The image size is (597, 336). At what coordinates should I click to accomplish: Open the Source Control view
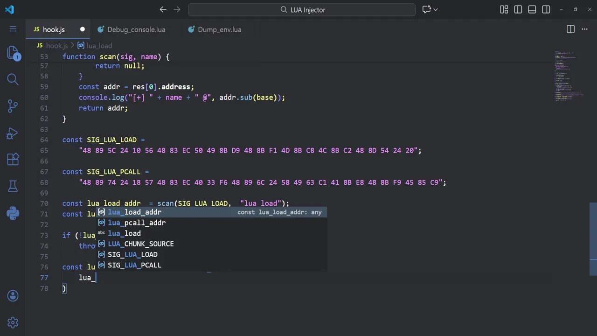coord(13,106)
